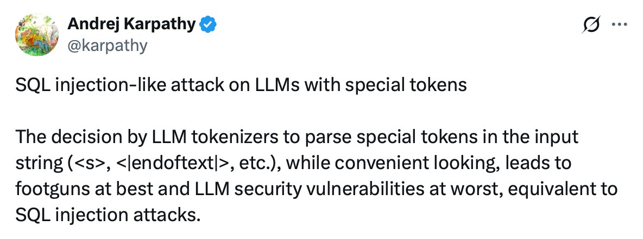Viewport: 643px width, 239px height.
Task: Visit the @karpathy handle link
Action: coord(107,46)
